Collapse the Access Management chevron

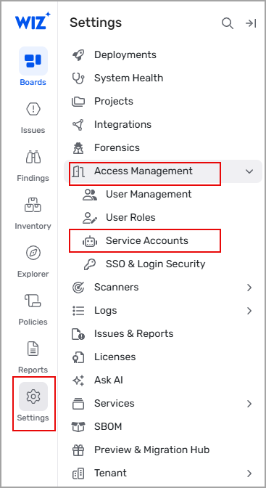click(249, 171)
